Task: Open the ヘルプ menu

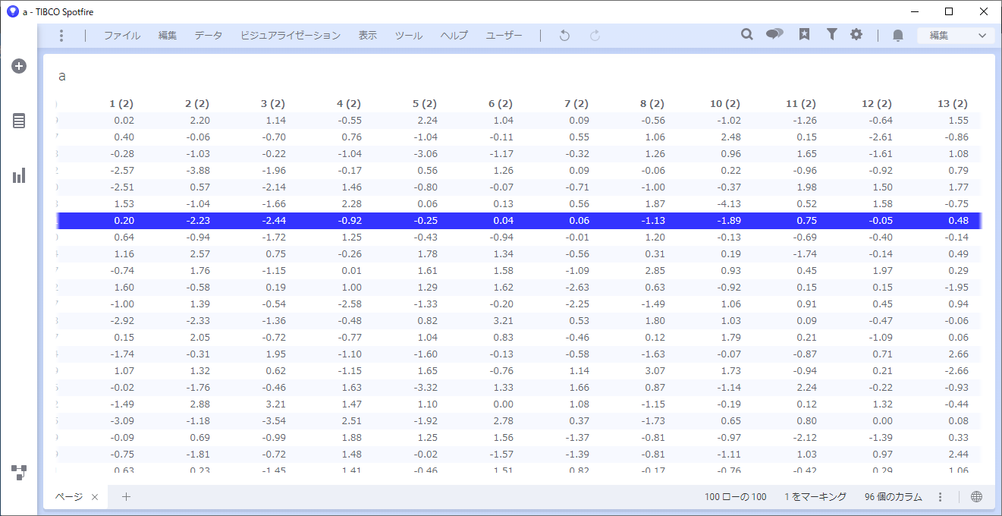Action: [454, 36]
